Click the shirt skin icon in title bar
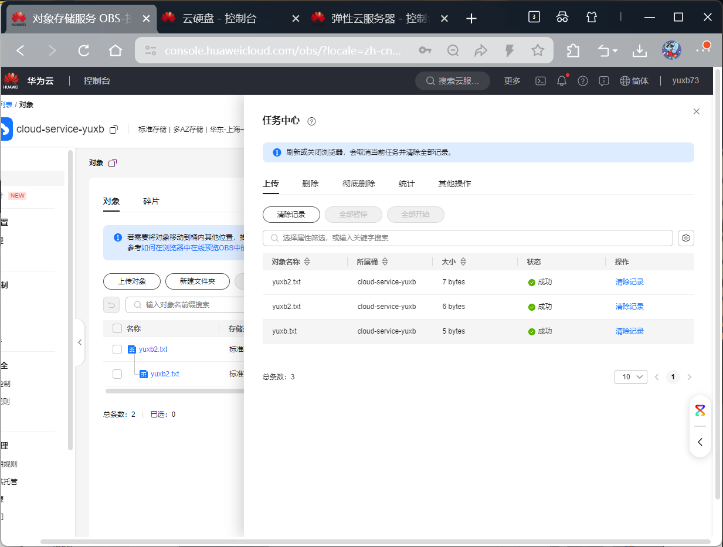This screenshot has height=547, width=723. tap(592, 17)
